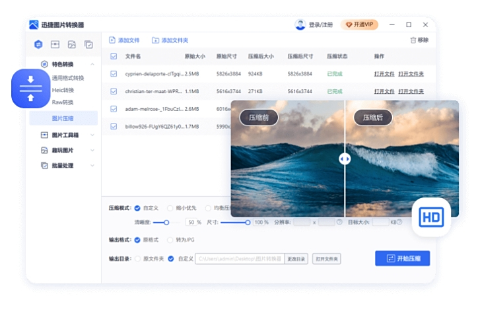The image size is (478, 313).
Task: Select the image icon in sidebar toolbar
Action: pos(71,45)
